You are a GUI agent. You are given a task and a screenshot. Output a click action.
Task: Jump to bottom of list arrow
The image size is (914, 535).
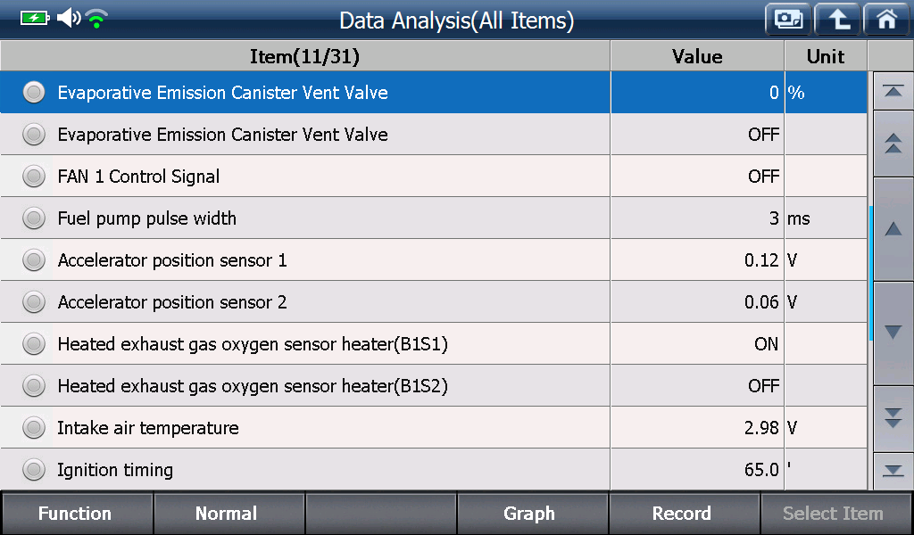point(893,471)
